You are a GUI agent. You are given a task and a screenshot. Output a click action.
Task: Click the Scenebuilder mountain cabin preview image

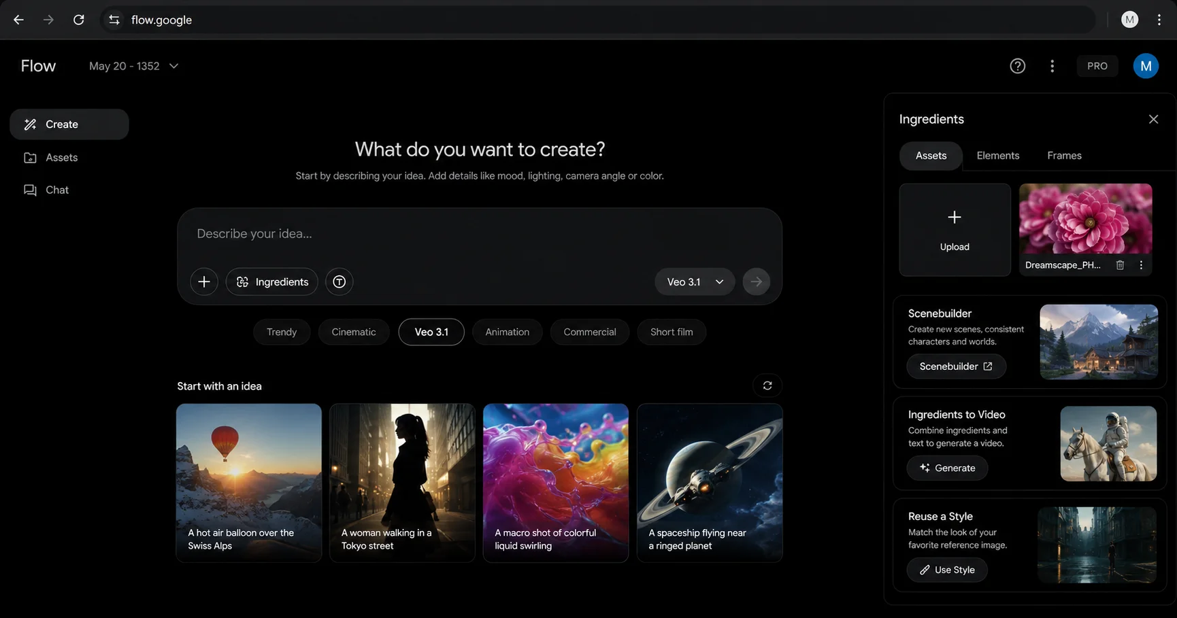[1099, 342]
